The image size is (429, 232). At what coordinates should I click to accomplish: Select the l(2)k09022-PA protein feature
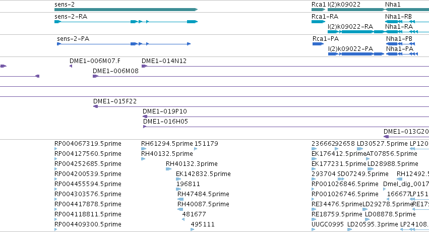(356, 54)
